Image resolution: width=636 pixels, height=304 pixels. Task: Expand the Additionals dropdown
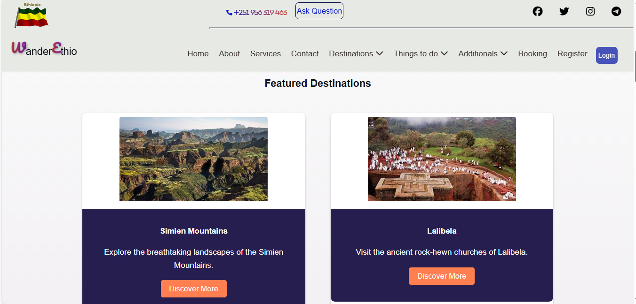pyautogui.click(x=482, y=53)
